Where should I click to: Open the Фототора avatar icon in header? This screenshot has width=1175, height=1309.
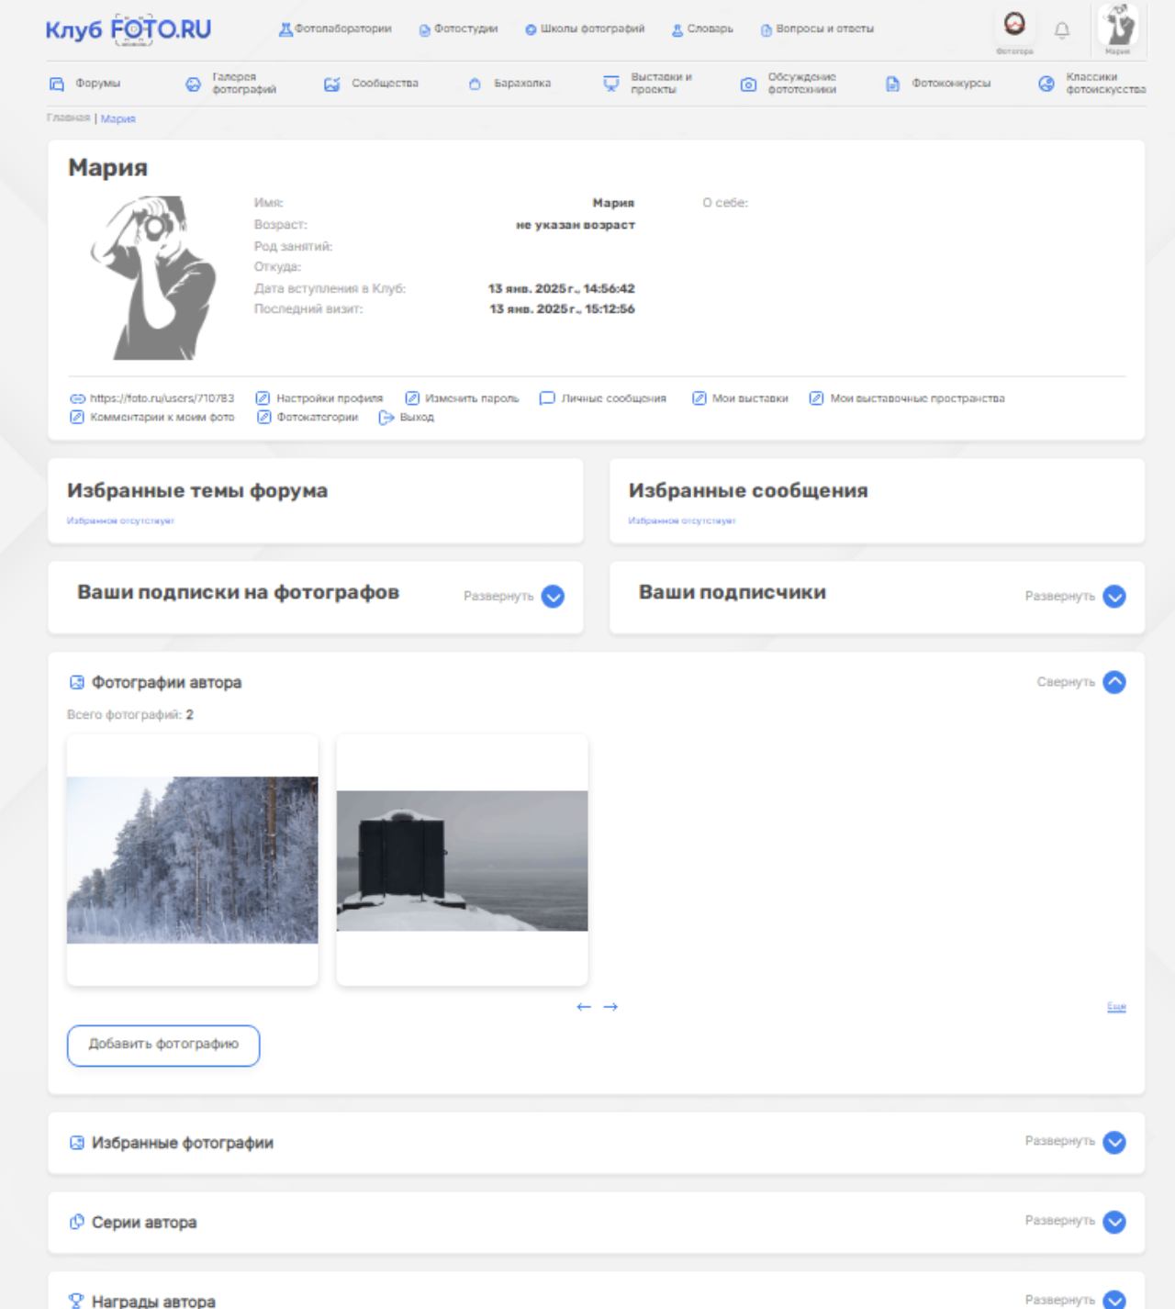tap(1014, 25)
